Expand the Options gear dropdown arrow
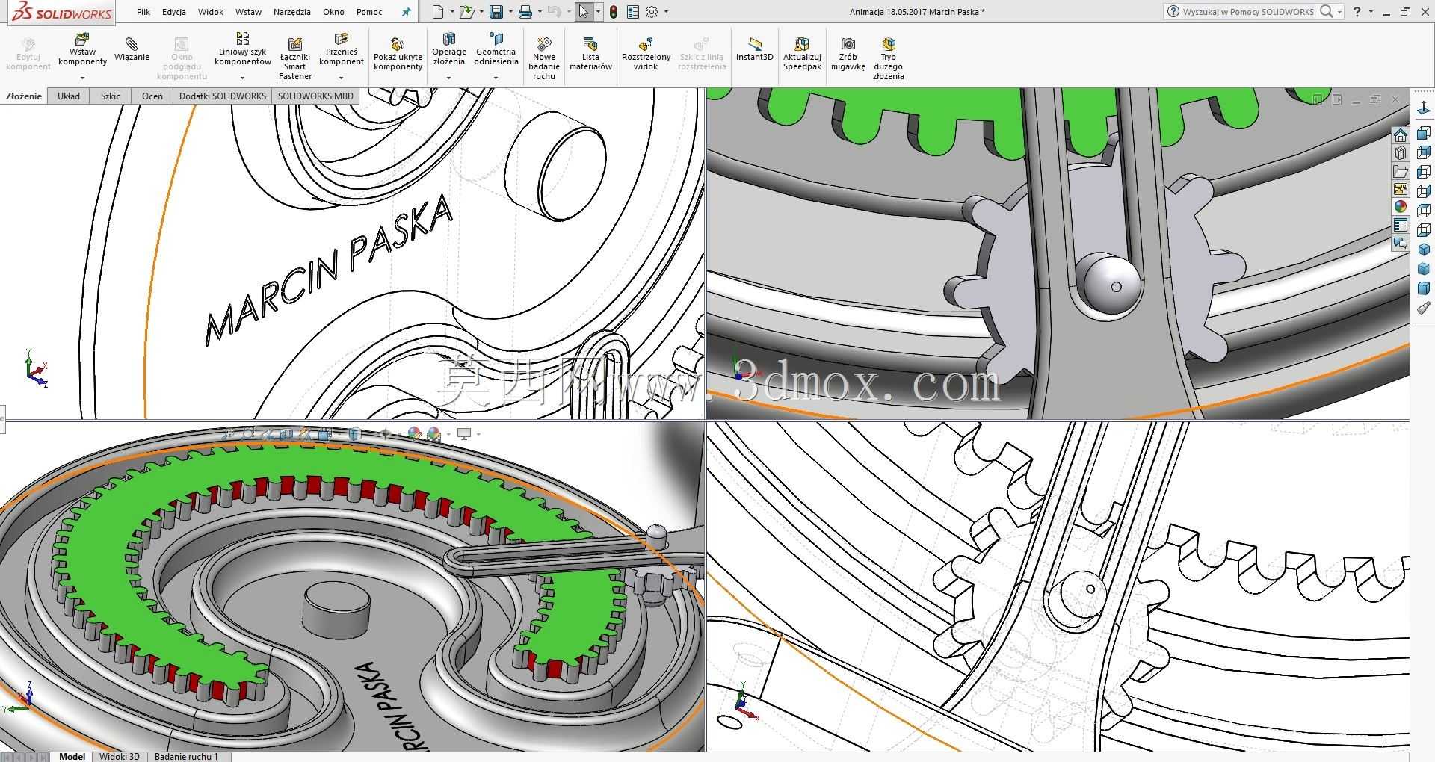Image resolution: width=1435 pixels, height=762 pixels. (666, 12)
